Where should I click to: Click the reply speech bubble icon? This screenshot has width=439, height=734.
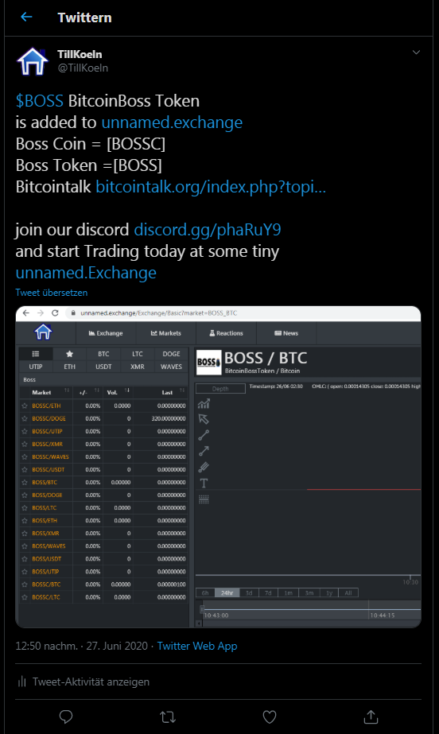click(66, 717)
